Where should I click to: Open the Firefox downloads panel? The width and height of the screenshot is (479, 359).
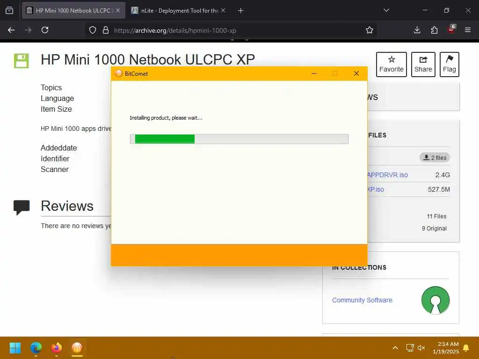pos(417,30)
